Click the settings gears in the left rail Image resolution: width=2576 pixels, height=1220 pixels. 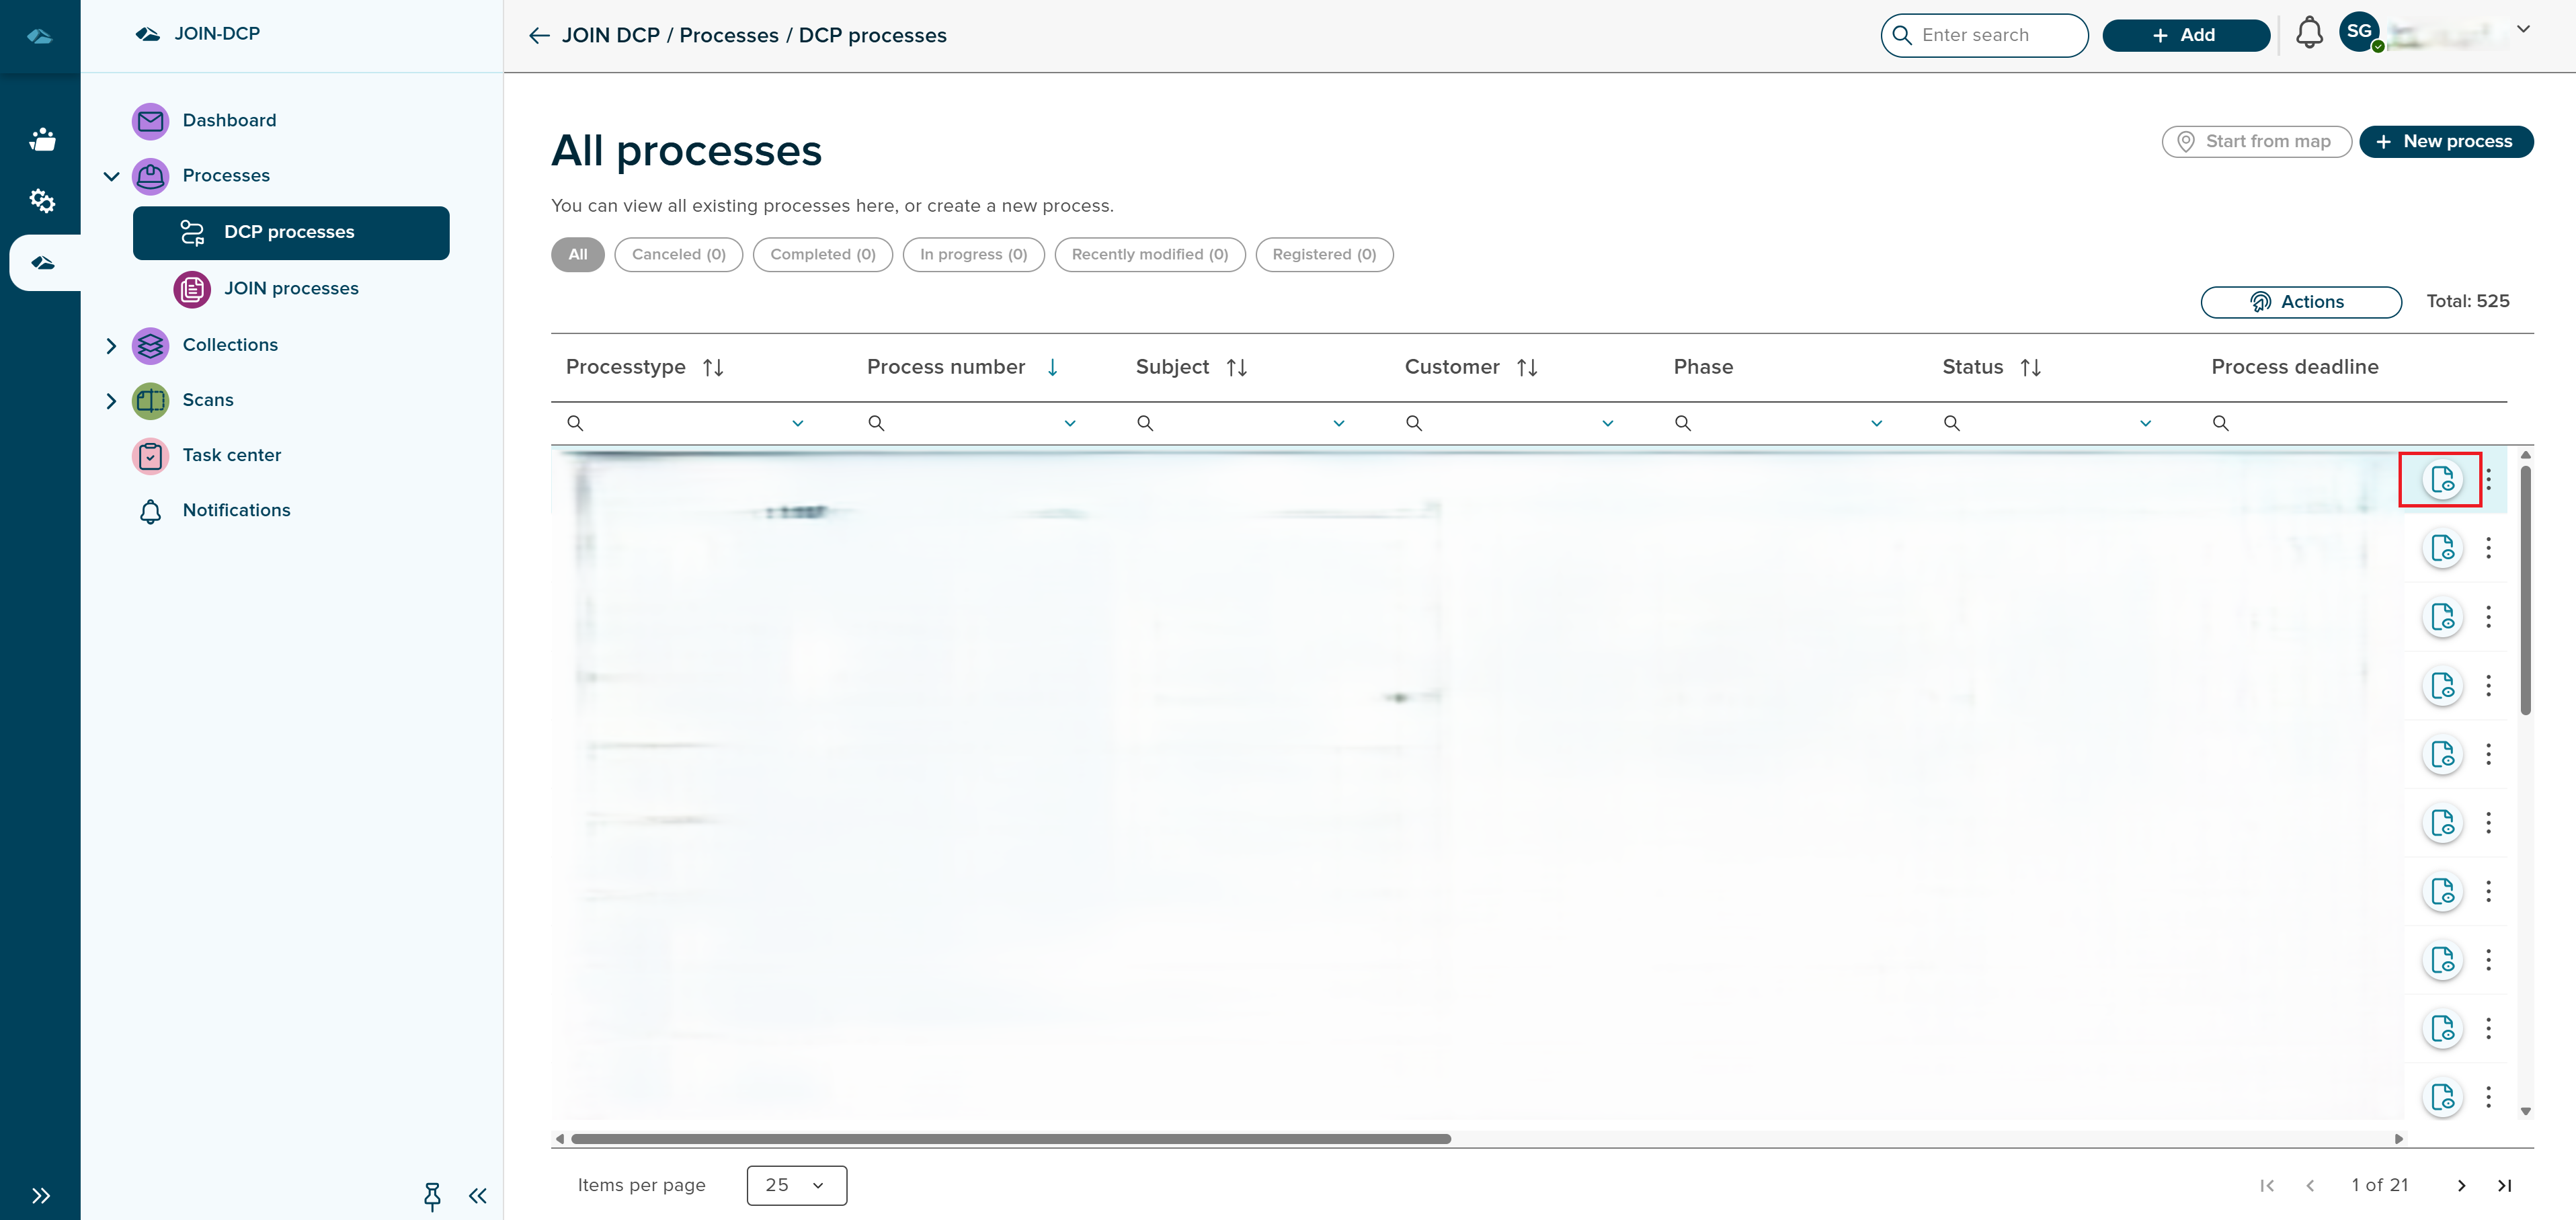click(42, 201)
